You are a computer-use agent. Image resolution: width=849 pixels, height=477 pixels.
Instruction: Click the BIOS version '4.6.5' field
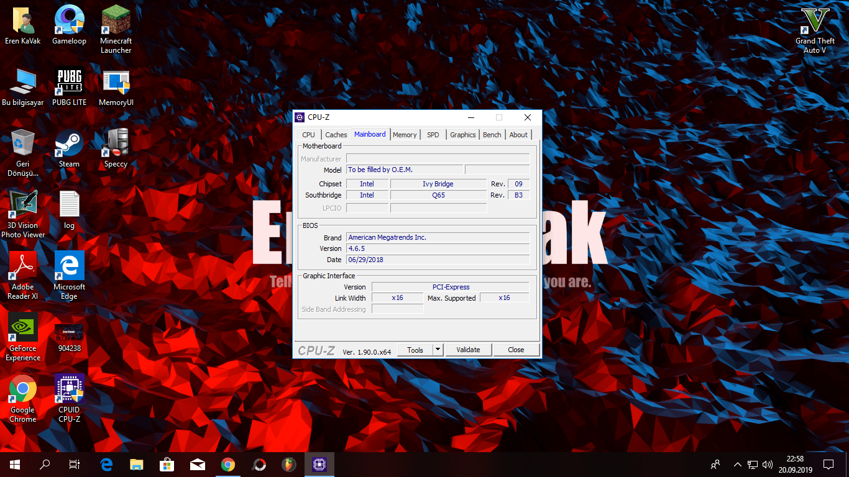coord(438,248)
